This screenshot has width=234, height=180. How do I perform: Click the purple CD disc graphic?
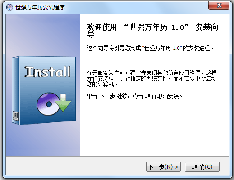pyautogui.click(x=47, y=104)
